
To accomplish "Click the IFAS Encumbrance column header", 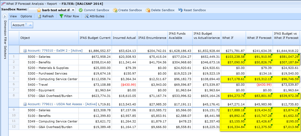I will click(152, 38).
